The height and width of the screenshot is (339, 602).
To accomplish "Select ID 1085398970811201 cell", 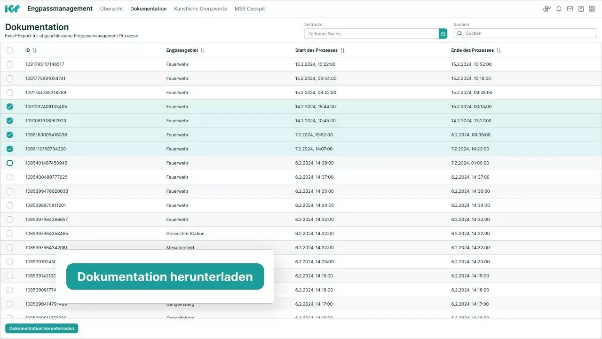I will tap(46, 205).
